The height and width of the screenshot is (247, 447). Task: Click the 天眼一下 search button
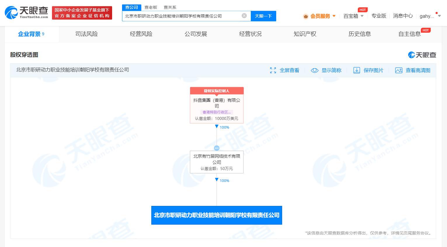[263, 16]
